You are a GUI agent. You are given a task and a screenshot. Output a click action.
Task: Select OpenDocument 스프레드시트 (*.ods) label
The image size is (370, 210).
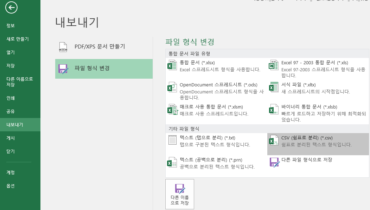[x=218, y=85]
